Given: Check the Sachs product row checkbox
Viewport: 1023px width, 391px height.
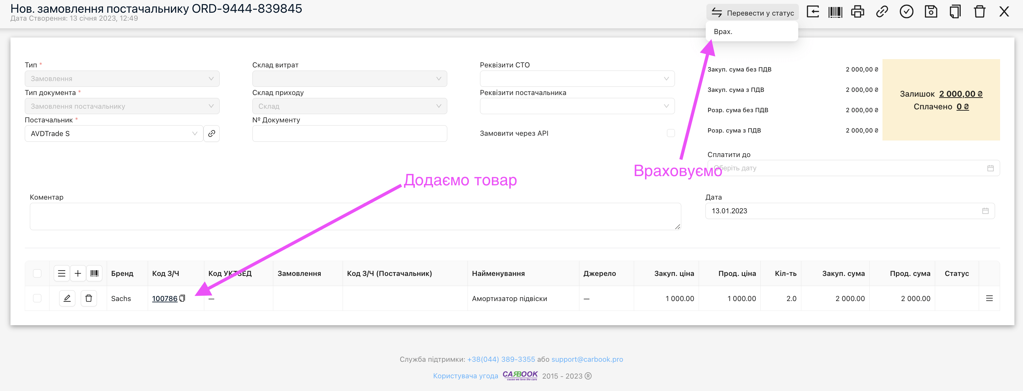Looking at the screenshot, I should (37, 298).
